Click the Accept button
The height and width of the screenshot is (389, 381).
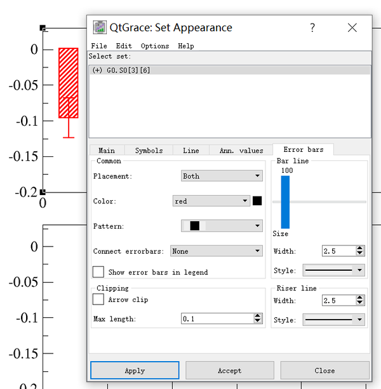229,371
